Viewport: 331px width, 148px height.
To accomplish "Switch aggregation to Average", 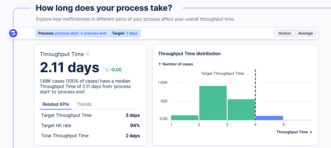I will (x=306, y=33).
